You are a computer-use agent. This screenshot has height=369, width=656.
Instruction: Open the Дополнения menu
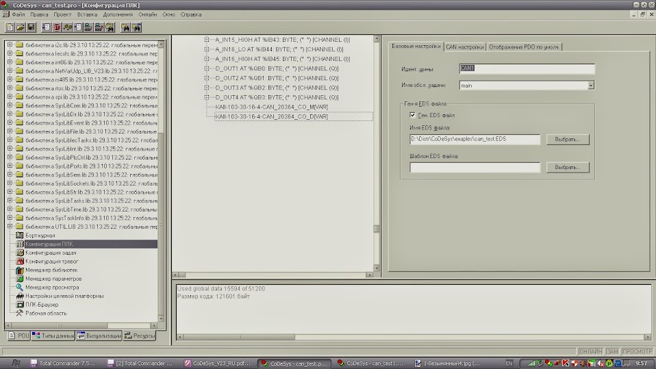[118, 14]
